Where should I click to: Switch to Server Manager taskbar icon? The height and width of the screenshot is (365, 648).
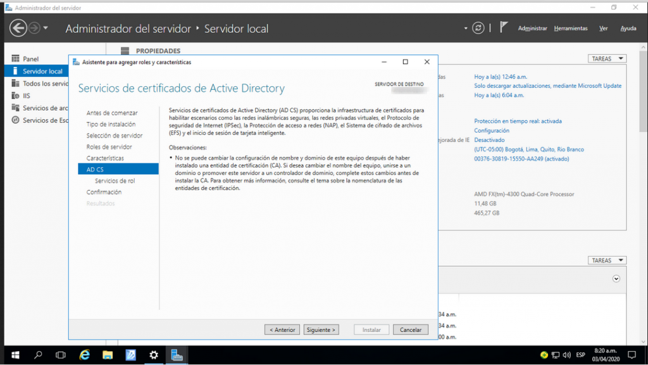pyautogui.click(x=177, y=355)
